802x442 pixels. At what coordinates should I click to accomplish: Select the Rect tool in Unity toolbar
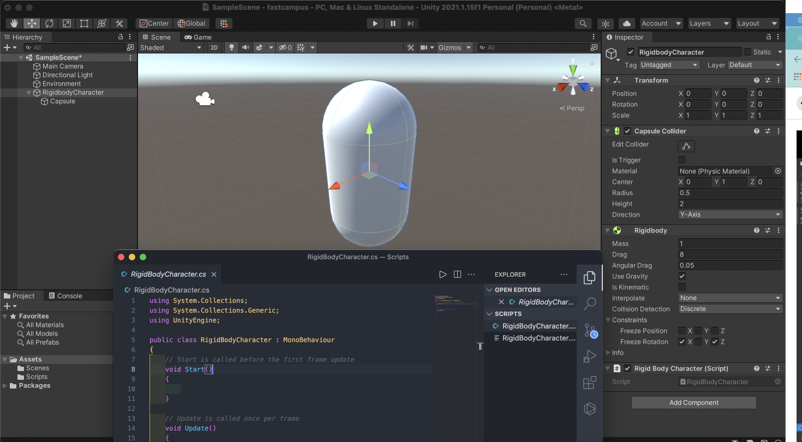coord(84,23)
